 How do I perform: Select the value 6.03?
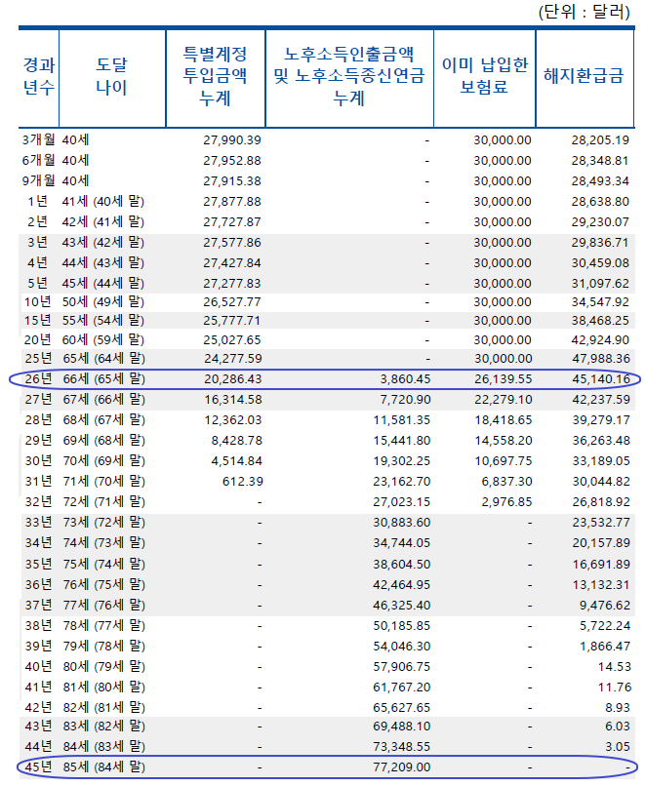pos(618,727)
